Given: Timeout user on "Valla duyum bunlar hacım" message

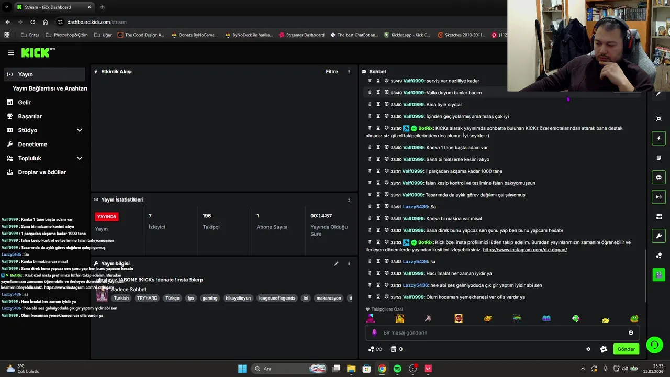Looking at the screenshot, I should 378,93.
